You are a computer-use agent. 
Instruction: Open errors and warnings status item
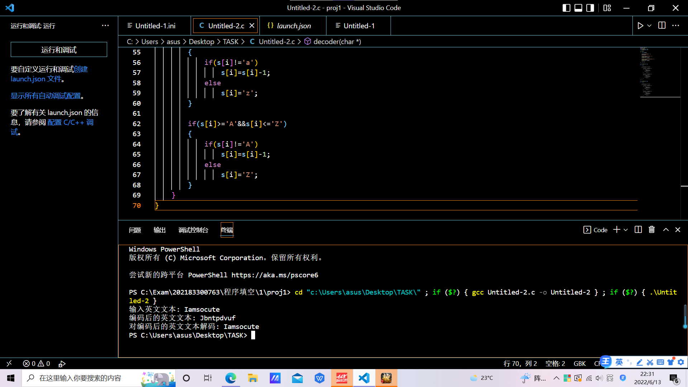click(x=37, y=363)
